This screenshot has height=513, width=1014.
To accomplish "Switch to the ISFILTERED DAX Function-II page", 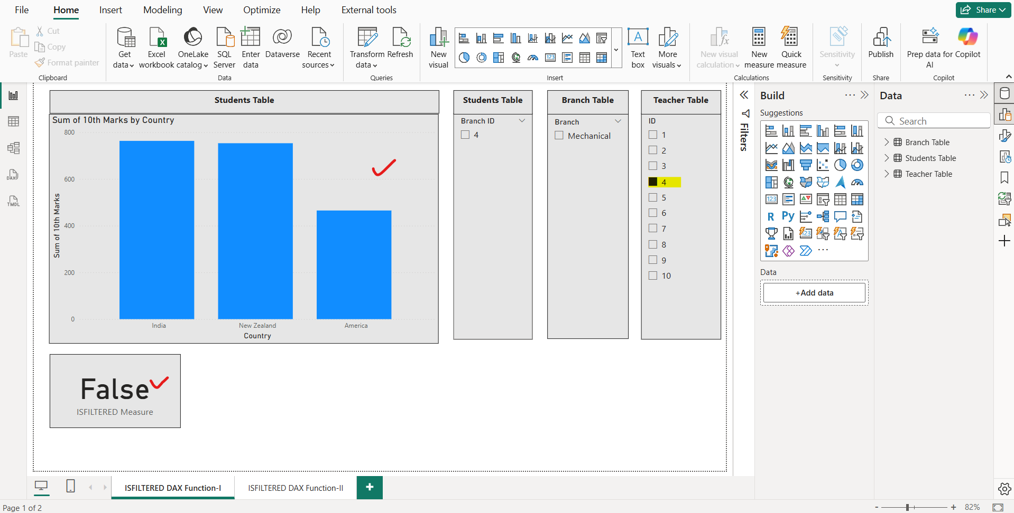I will coord(295,487).
